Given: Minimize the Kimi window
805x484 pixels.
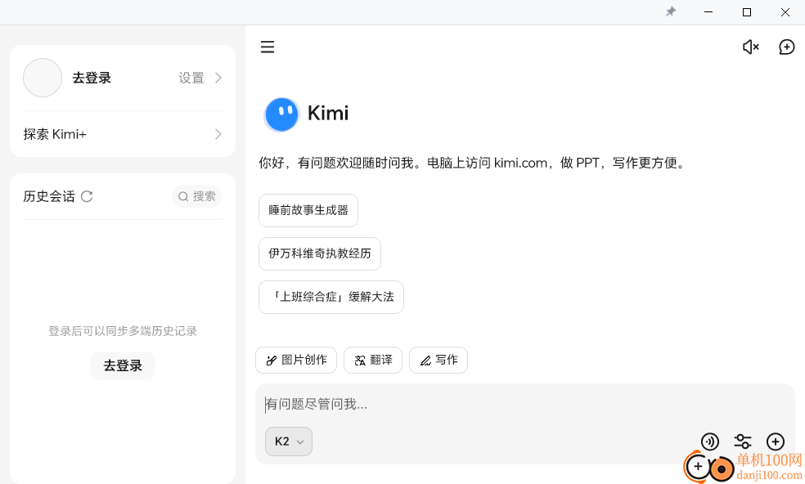Looking at the screenshot, I should tap(708, 11).
